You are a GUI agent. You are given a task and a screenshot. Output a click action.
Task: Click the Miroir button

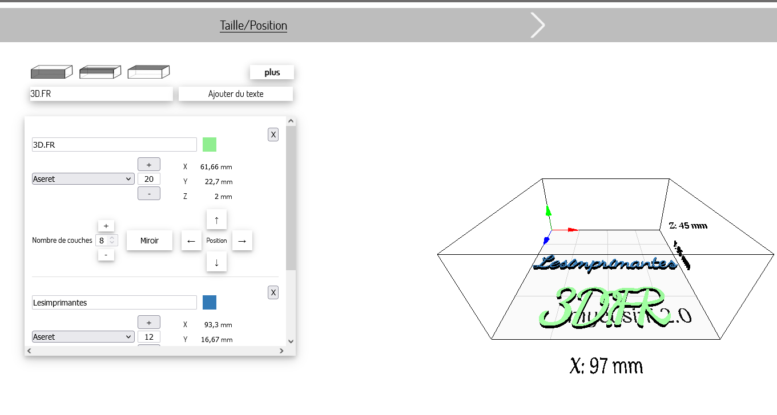coord(150,241)
